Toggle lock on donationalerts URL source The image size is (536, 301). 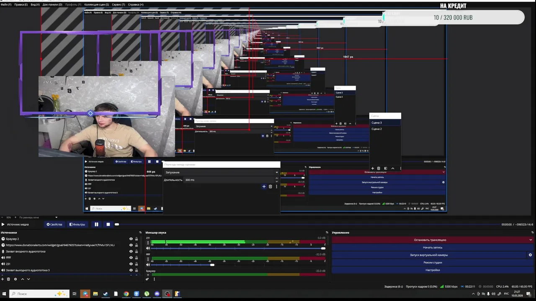pos(137,245)
